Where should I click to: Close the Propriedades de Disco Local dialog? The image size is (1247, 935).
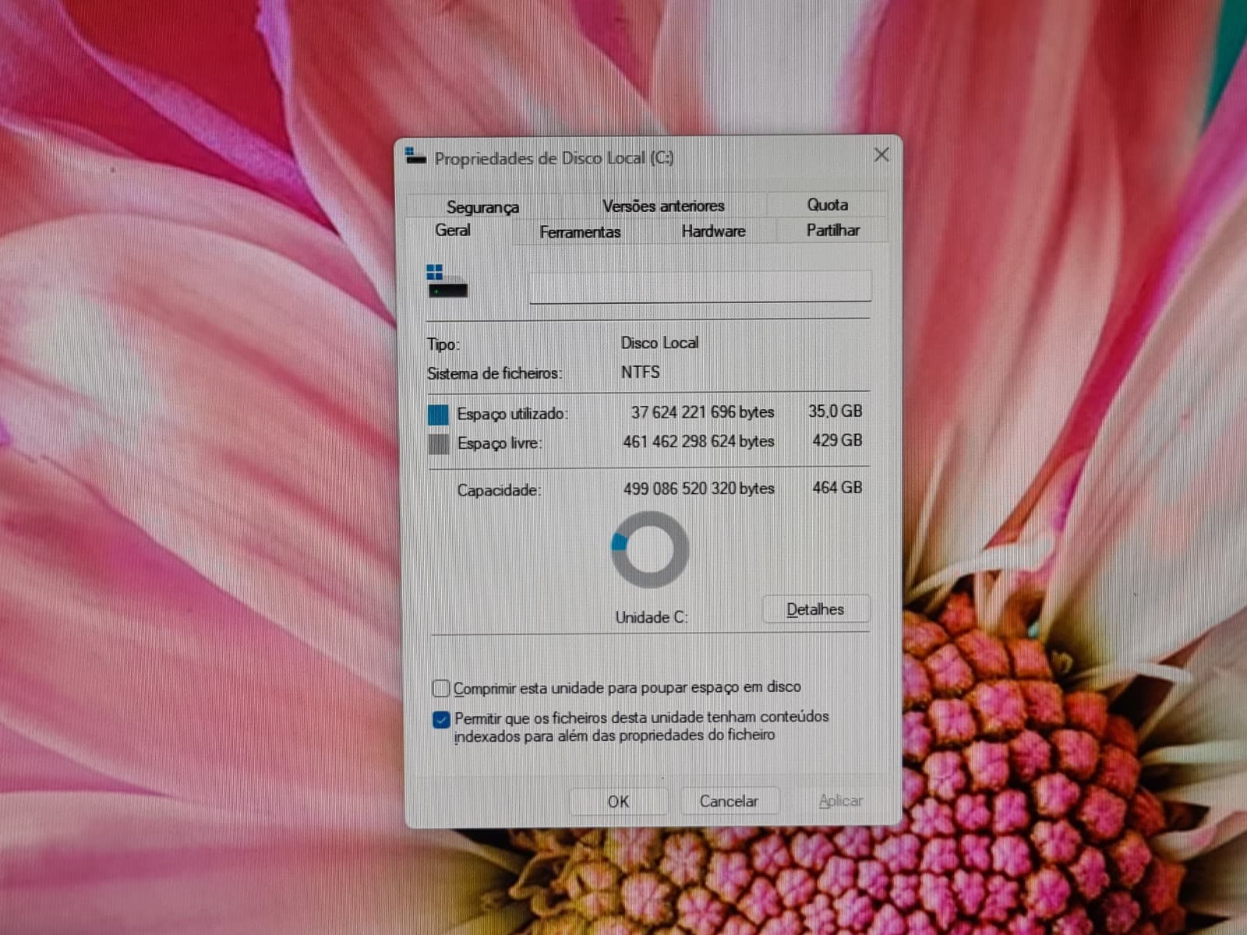[x=881, y=155]
